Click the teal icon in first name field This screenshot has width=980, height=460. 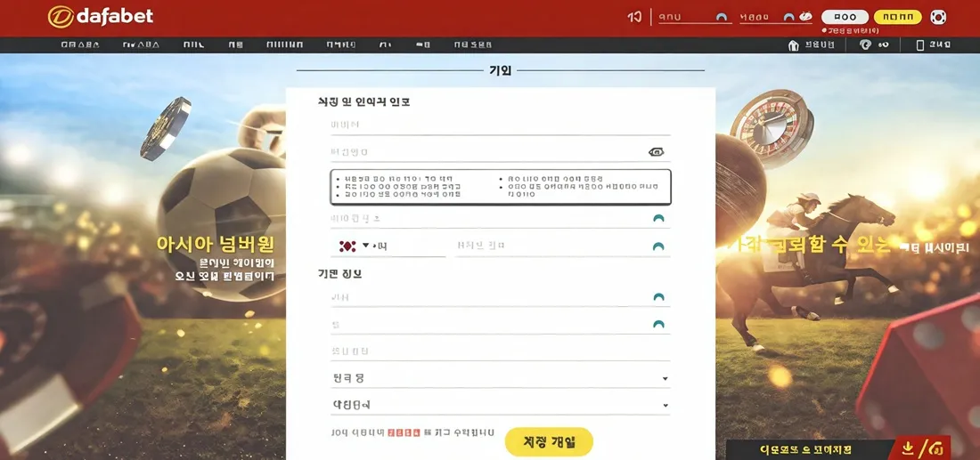tap(658, 297)
